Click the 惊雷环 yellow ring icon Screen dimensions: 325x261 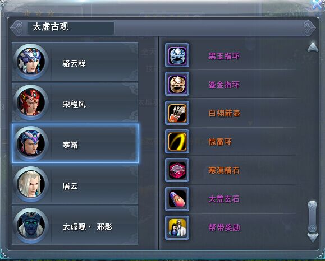177,142
